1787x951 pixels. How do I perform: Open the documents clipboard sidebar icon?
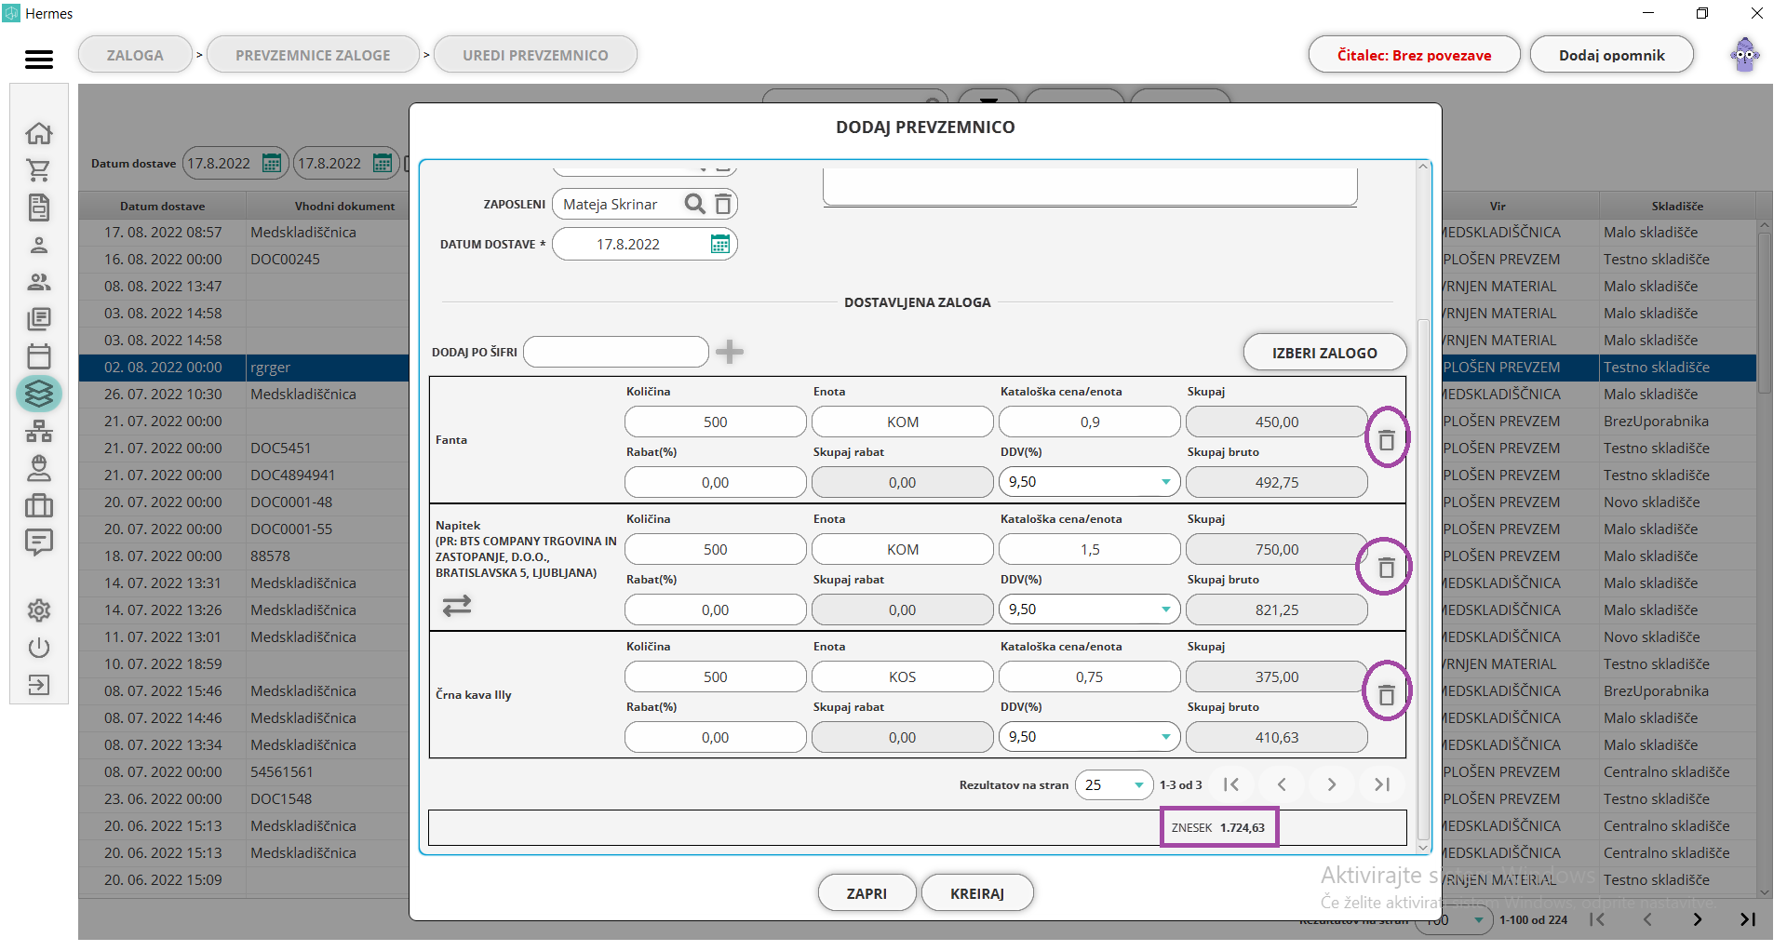(x=39, y=208)
